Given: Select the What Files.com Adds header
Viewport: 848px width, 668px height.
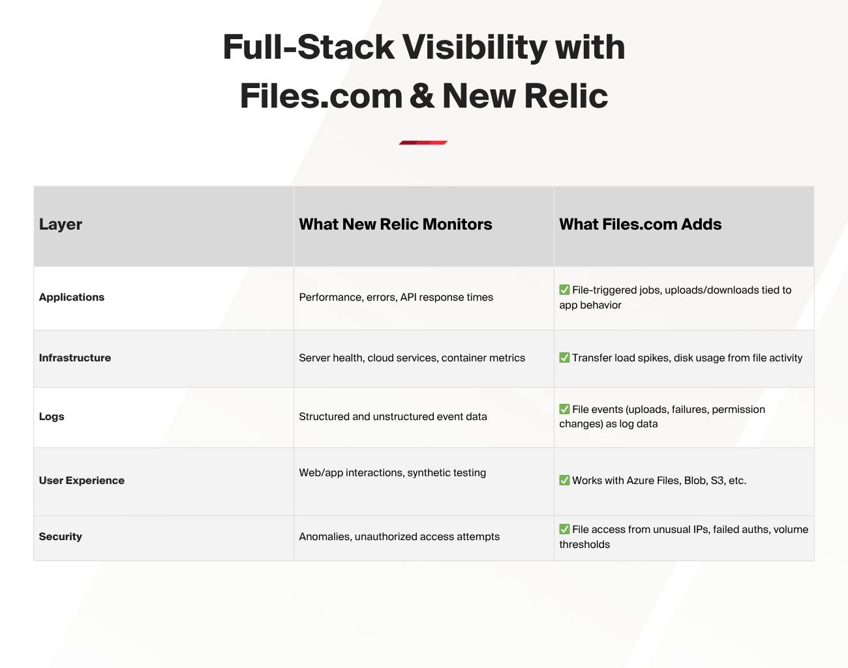Looking at the screenshot, I should point(640,224).
